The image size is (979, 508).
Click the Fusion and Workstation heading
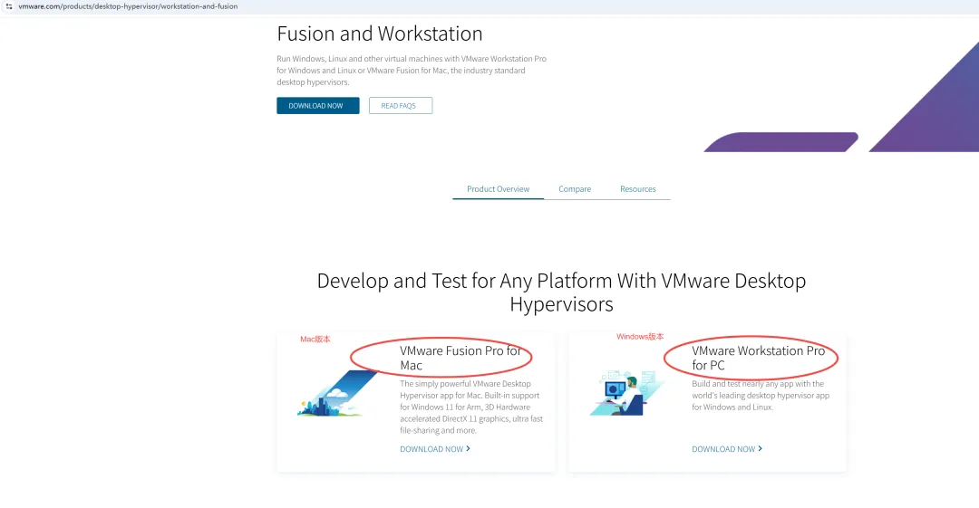click(x=380, y=34)
